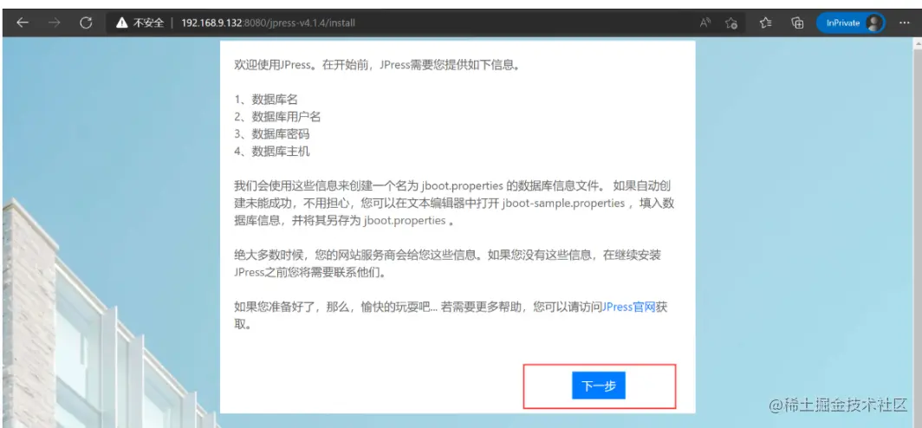Click the browser forward arrow
The width and height of the screenshot is (922, 428).
click(54, 23)
